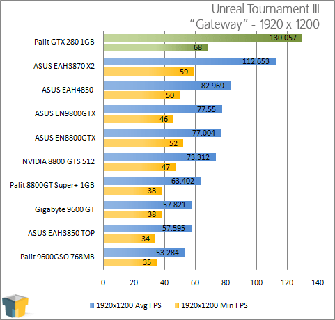Select the 1920x1200 Min FPS legend label

click(x=215, y=305)
